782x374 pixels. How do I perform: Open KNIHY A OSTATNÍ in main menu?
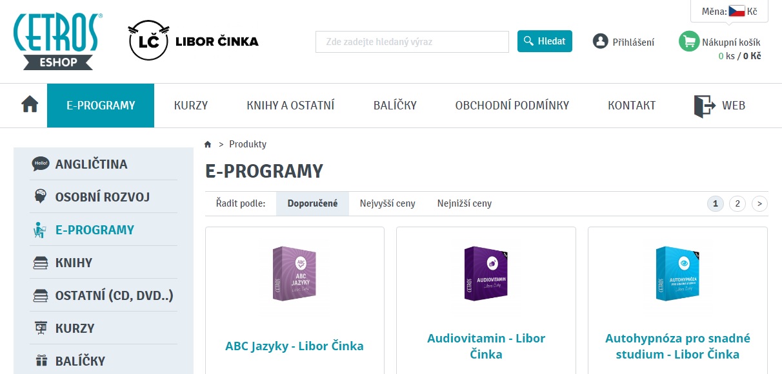[290, 106]
